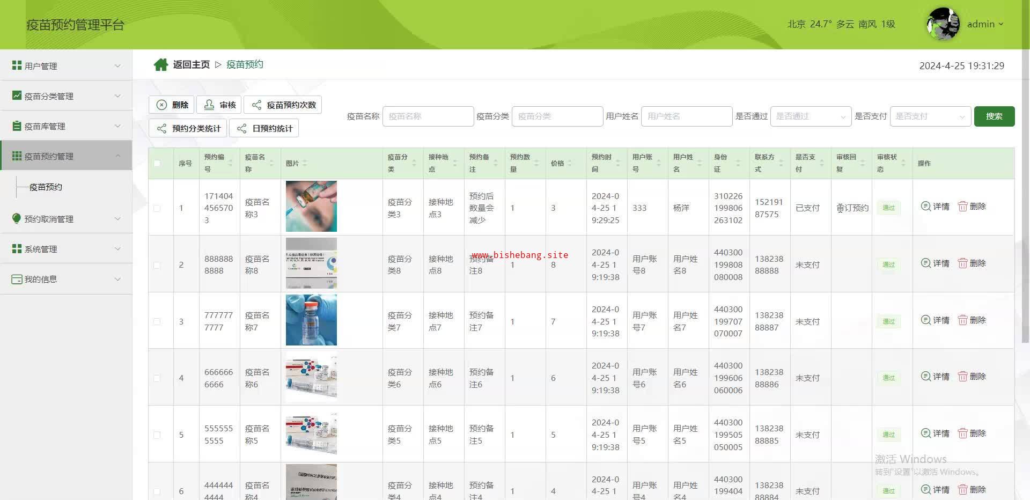
Task: Click the 我的信息 card icon
Action: coord(17,279)
